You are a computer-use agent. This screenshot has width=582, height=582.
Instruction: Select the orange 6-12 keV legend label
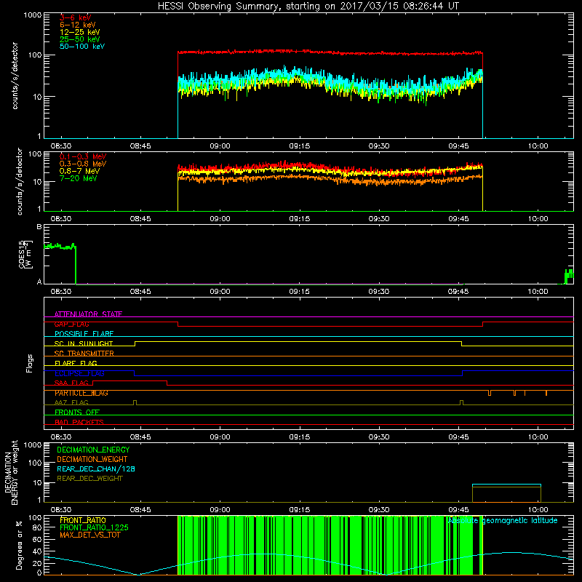78,25
